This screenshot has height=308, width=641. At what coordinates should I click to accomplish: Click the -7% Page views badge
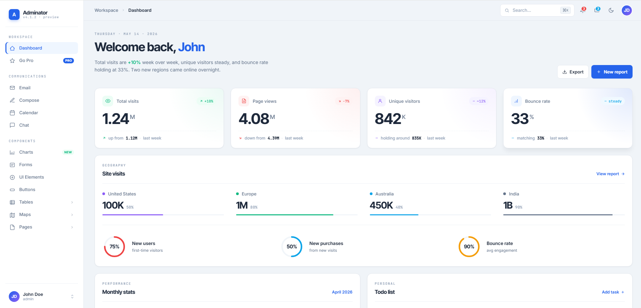tap(344, 101)
